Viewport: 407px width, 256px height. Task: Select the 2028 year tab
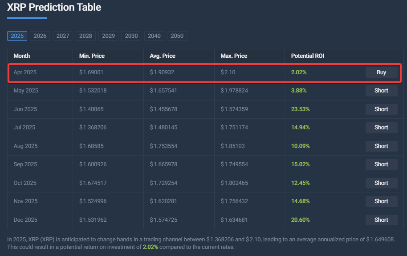pyautogui.click(x=85, y=36)
